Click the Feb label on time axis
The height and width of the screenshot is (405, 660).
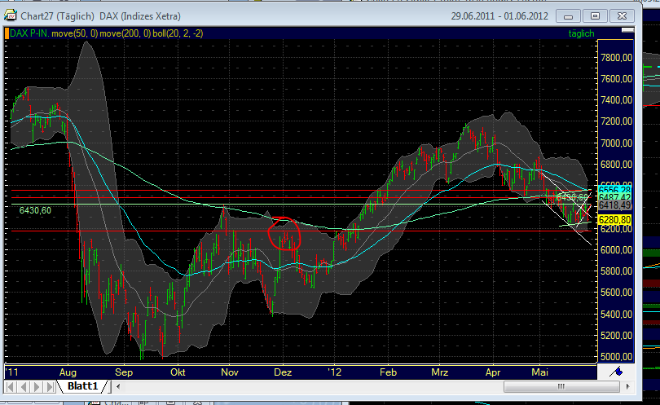(x=388, y=372)
